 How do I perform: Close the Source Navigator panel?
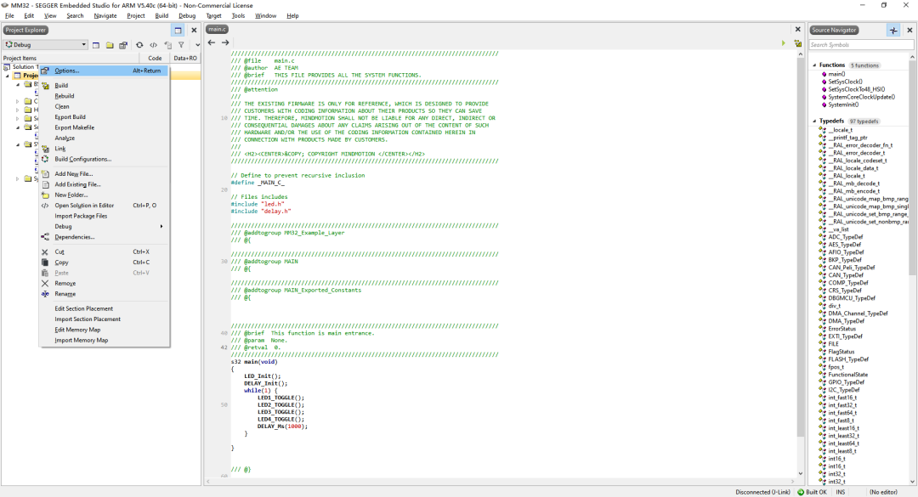[x=909, y=30]
